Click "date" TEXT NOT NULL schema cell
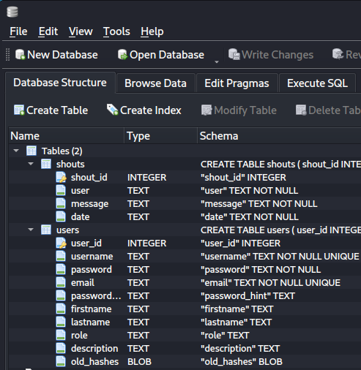The width and height of the screenshot is (361, 370). 250,217
